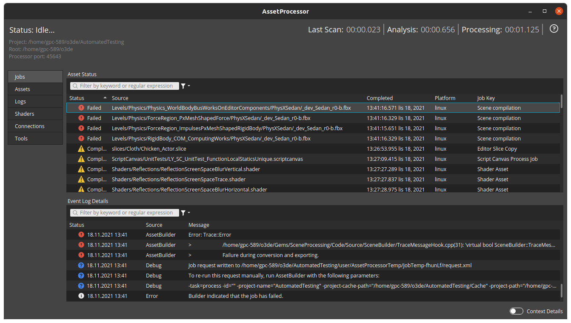This screenshot has width=571, height=323.
Task: Click the warning icon beside Chicken_Actor.slice
Action: (x=80, y=149)
